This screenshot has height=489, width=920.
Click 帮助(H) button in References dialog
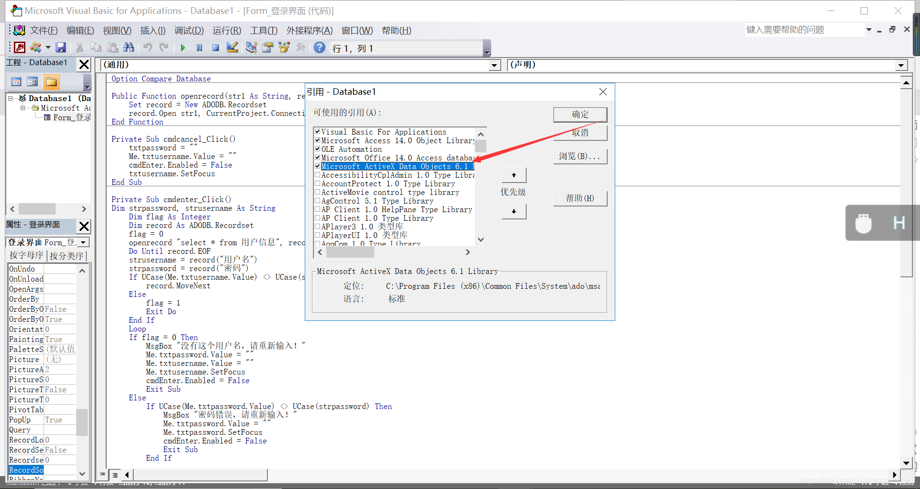pos(580,198)
